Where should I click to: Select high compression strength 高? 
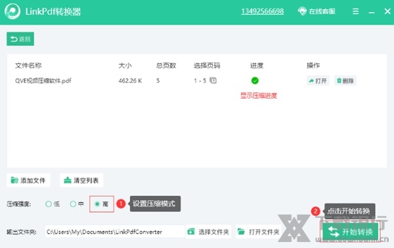[x=102, y=204]
